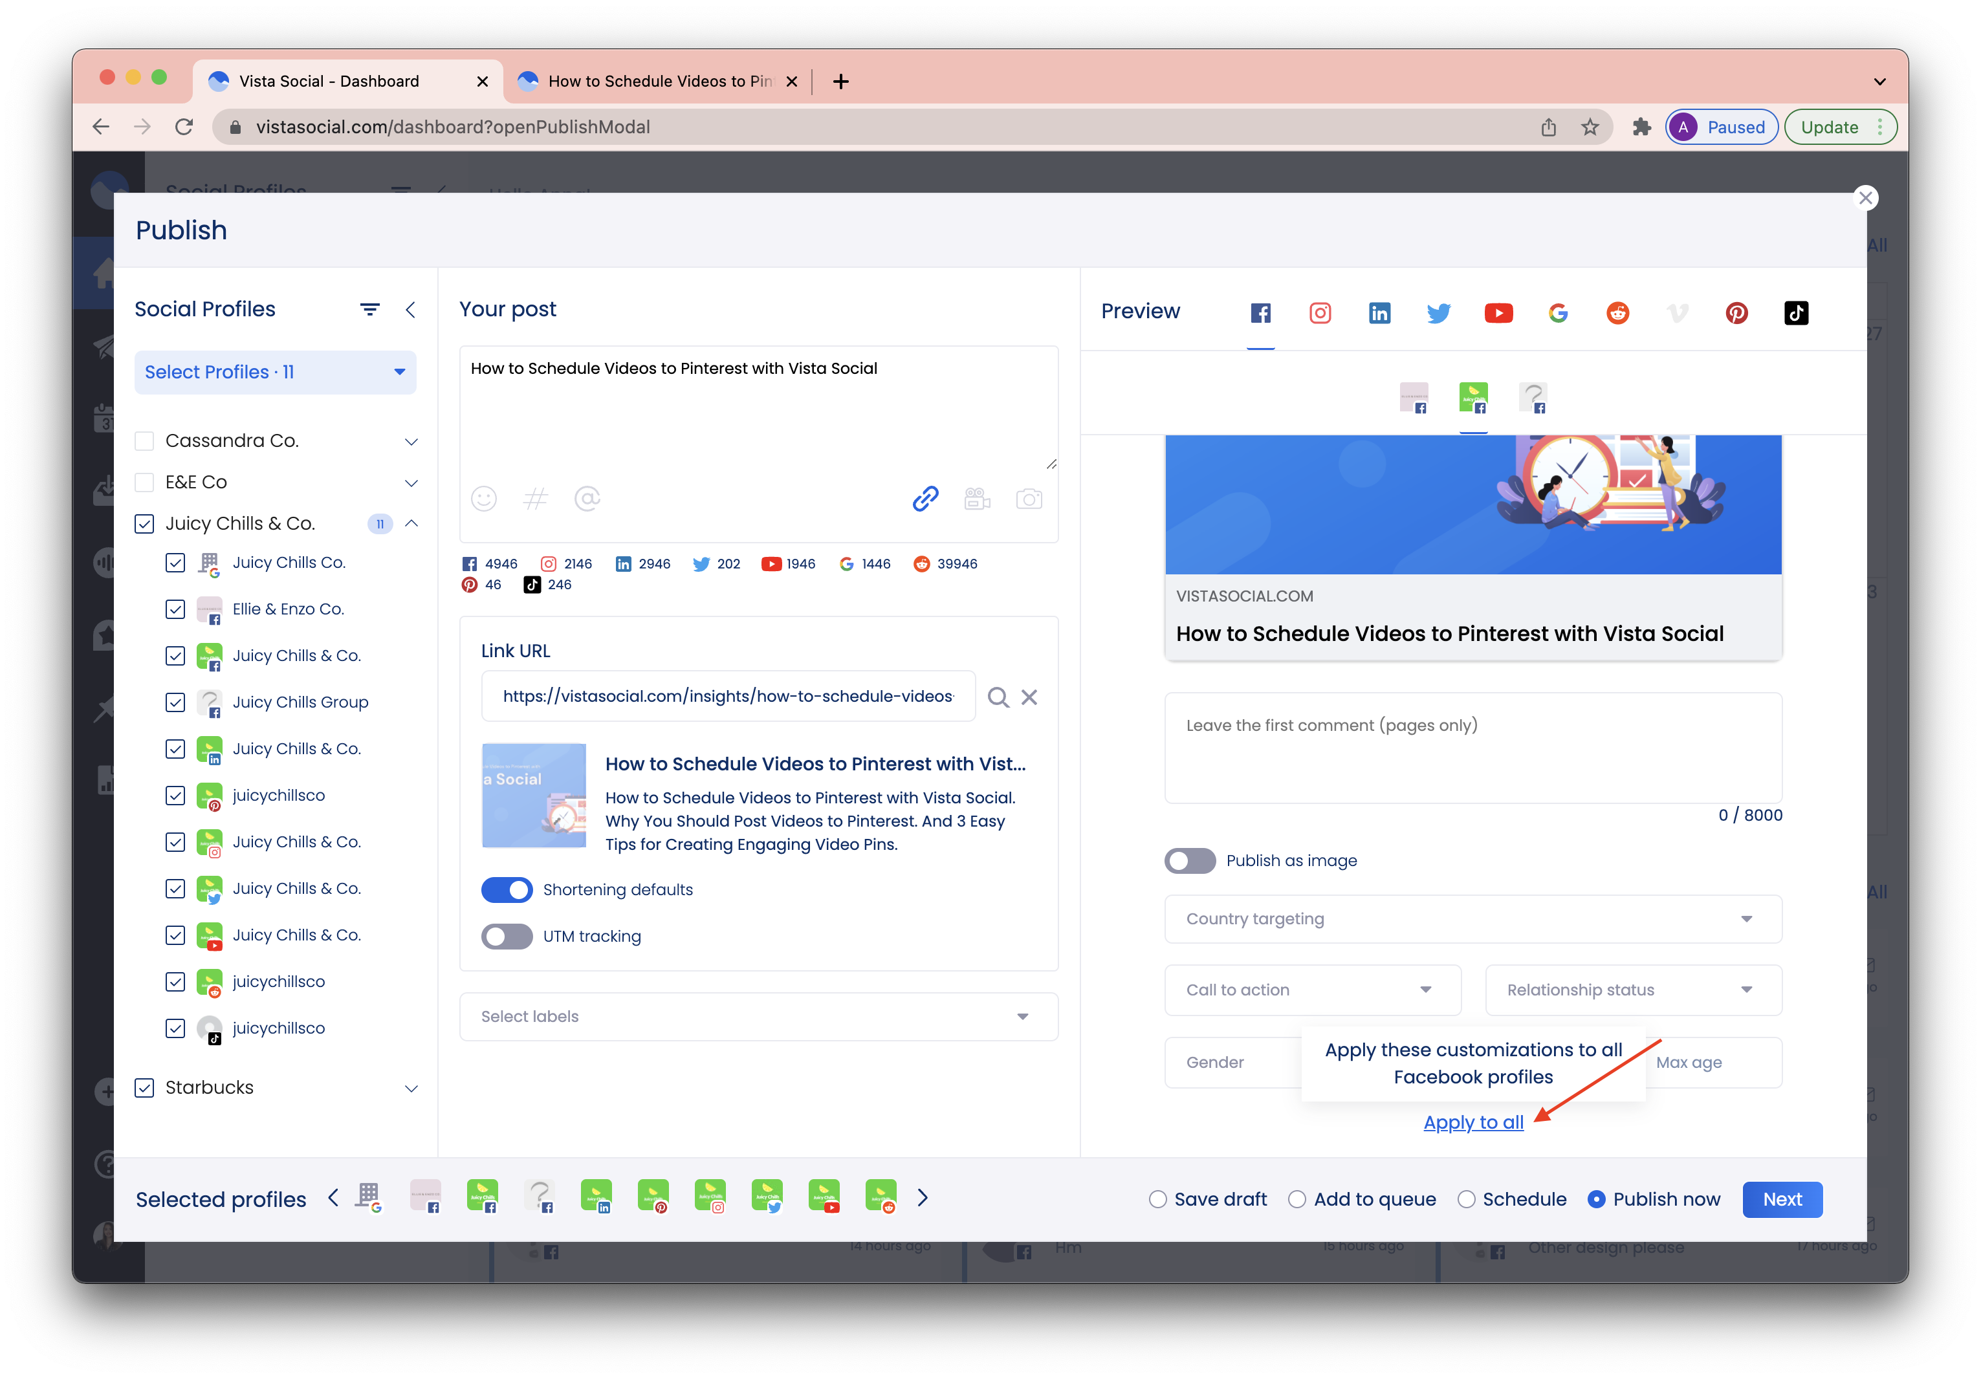The width and height of the screenshot is (1981, 1379).
Task: Collapse the Juicy Chills & Co. group
Action: [411, 525]
